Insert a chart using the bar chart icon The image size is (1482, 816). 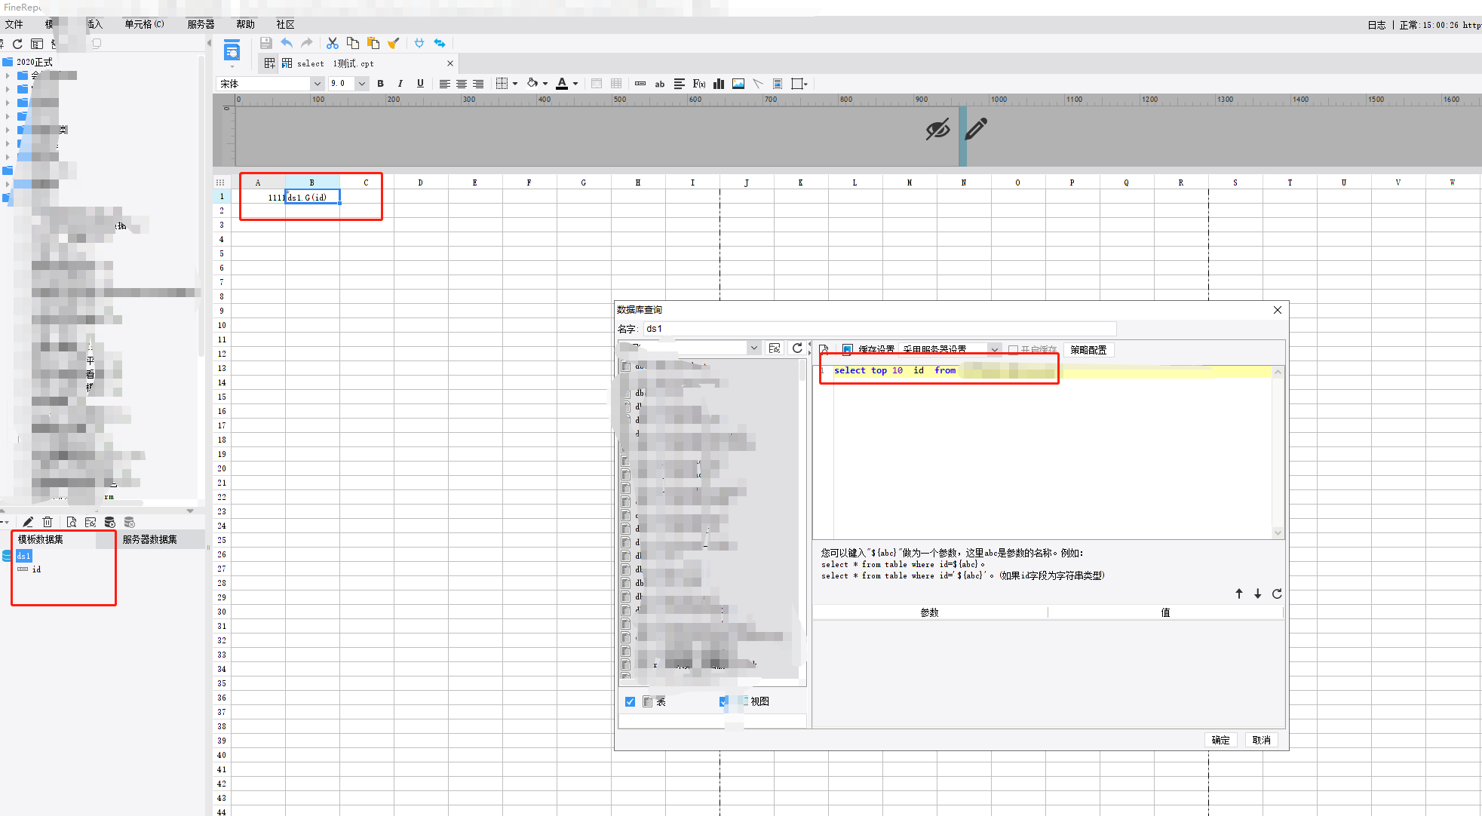[719, 84]
